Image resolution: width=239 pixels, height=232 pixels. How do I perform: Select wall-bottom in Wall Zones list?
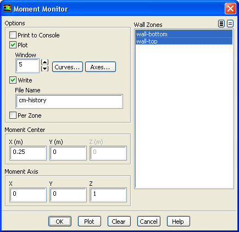pos(184,34)
